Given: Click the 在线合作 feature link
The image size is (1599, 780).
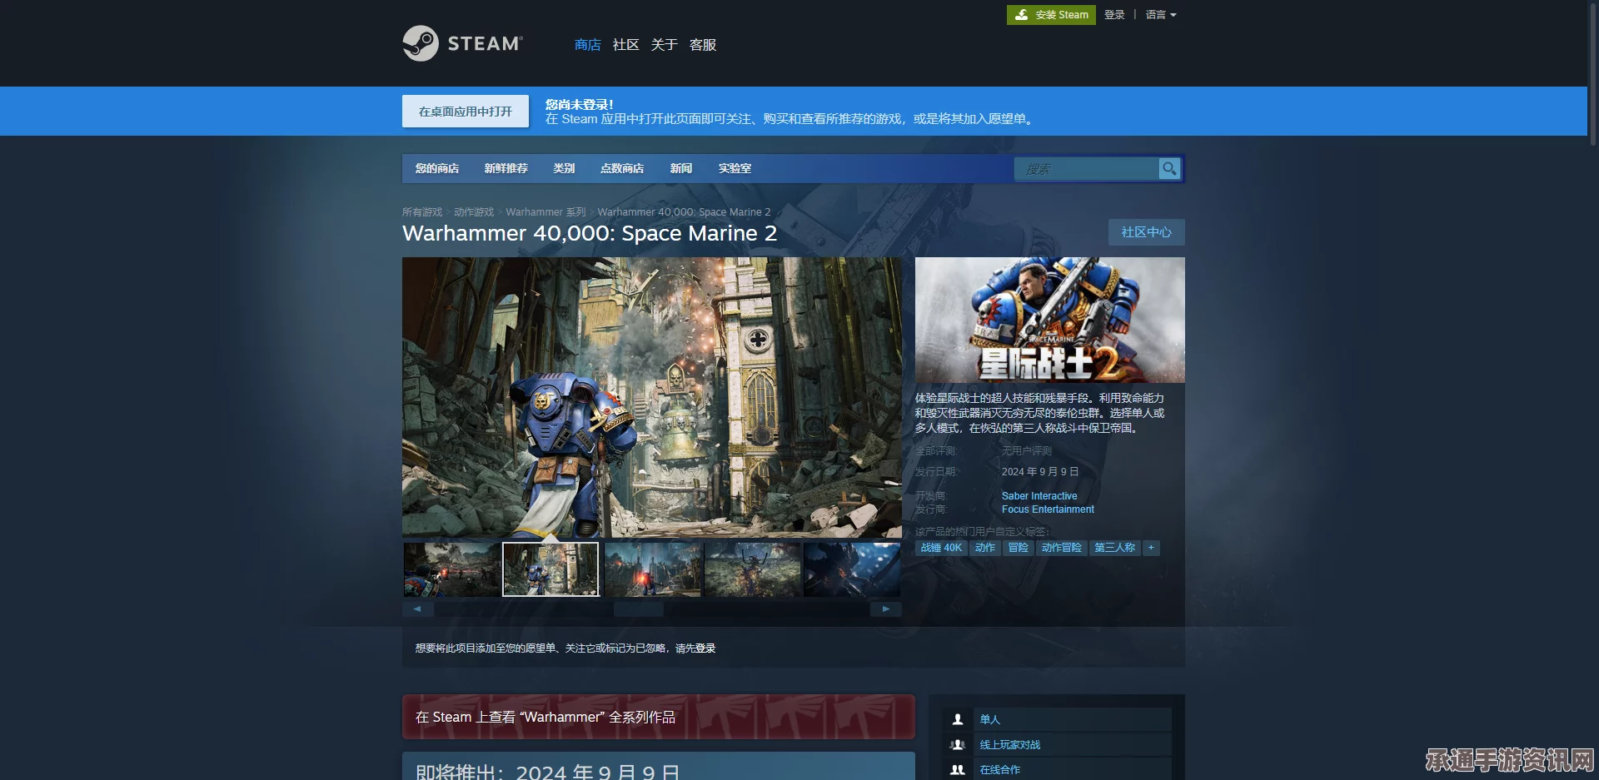Looking at the screenshot, I should [1000, 770].
